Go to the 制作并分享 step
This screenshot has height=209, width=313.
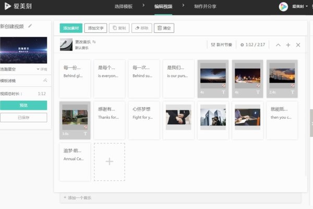(x=205, y=6)
